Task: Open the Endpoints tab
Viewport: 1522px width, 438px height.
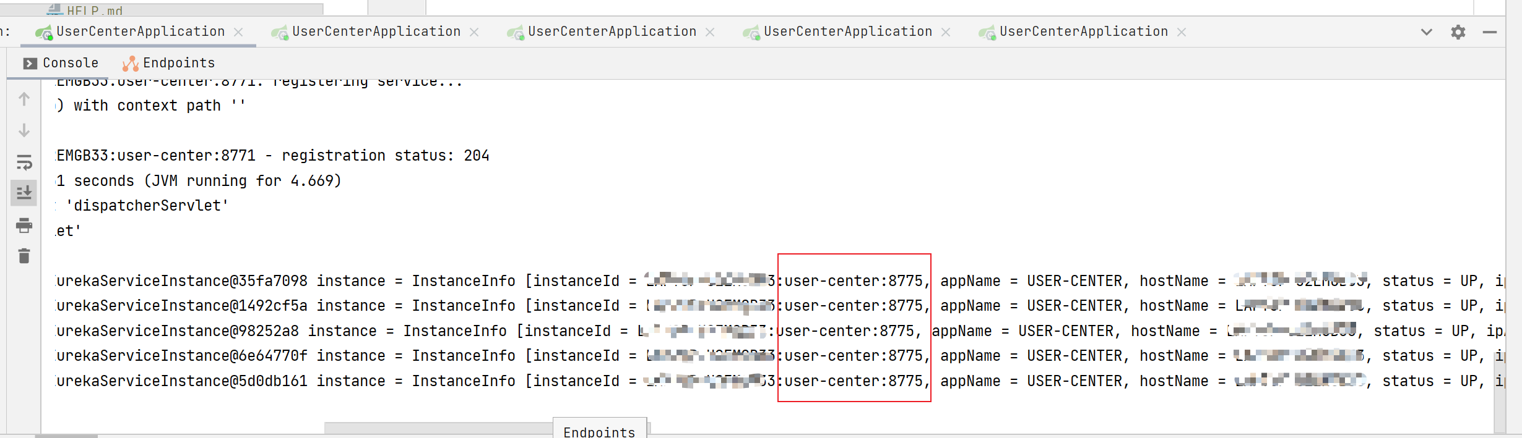Action: (x=169, y=63)
